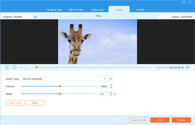Mute the preview volume speaker icon
The height and width of the screenshot is (125, 195).
pos(187,68)
